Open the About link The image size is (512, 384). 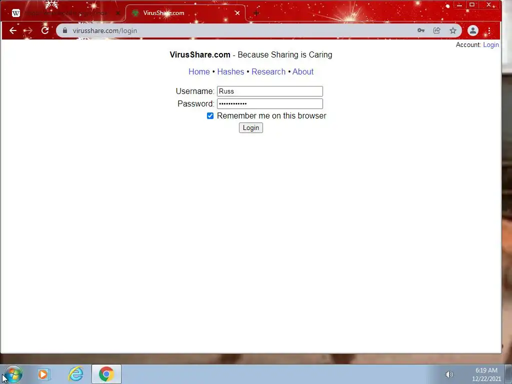coord(303,71)
